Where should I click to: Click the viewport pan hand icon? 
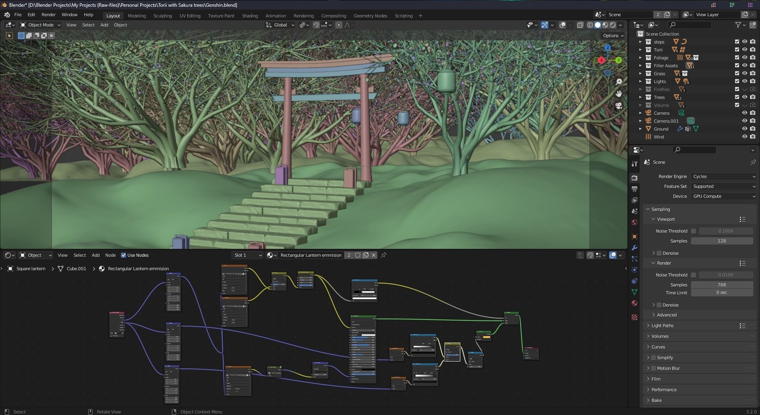coord(619,94)
